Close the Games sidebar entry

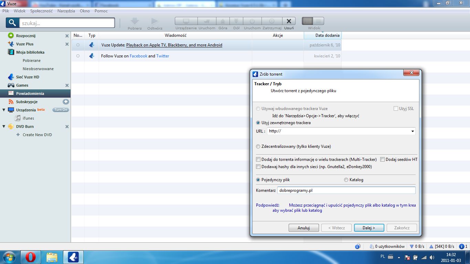click(67, 85)
